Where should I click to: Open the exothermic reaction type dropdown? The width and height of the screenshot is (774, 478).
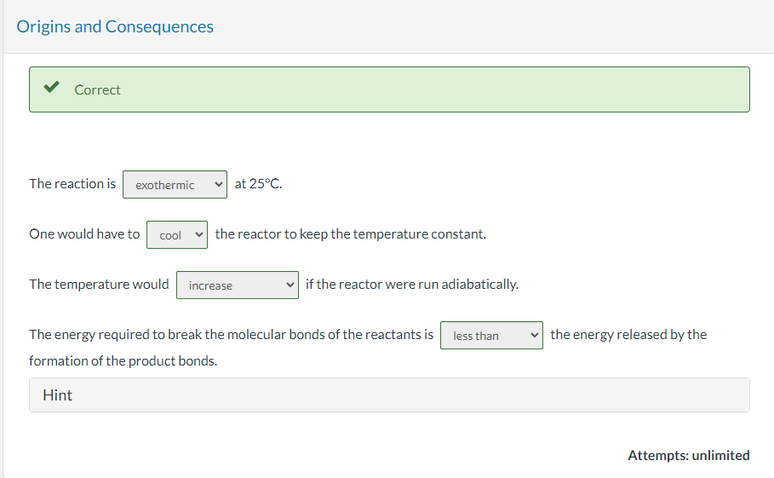175,185
